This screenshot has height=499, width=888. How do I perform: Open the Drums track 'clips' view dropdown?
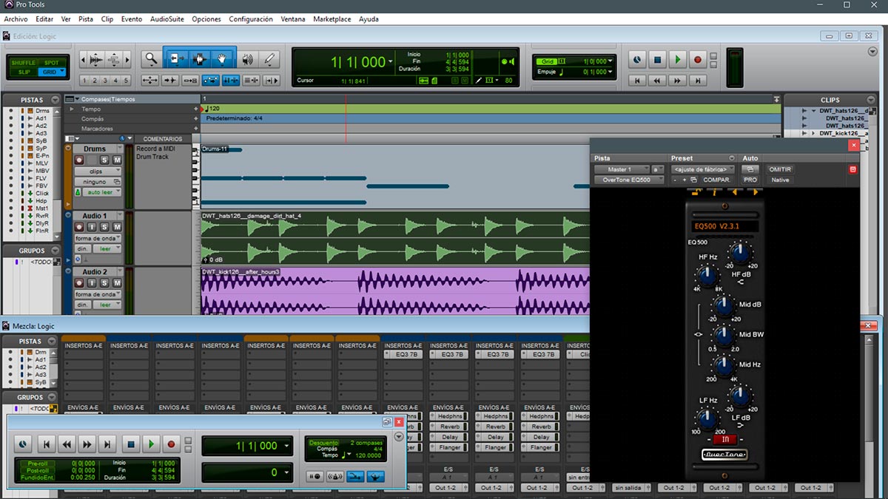tap(98, 172)
